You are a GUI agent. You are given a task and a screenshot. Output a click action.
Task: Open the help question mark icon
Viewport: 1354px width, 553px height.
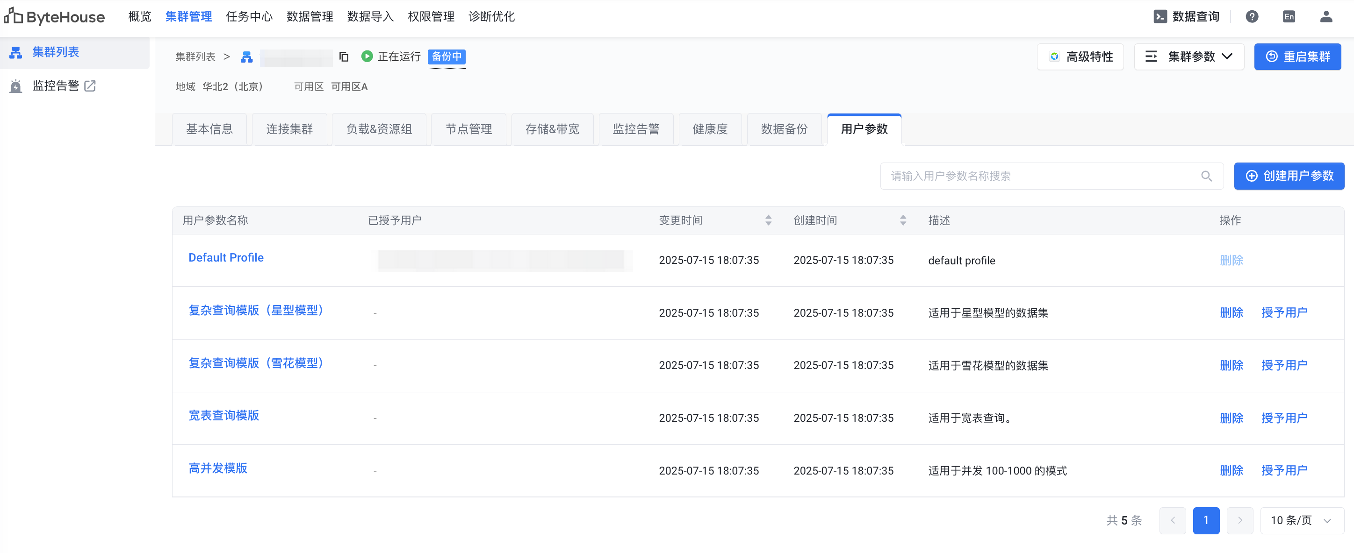[x=1252, y=16]
